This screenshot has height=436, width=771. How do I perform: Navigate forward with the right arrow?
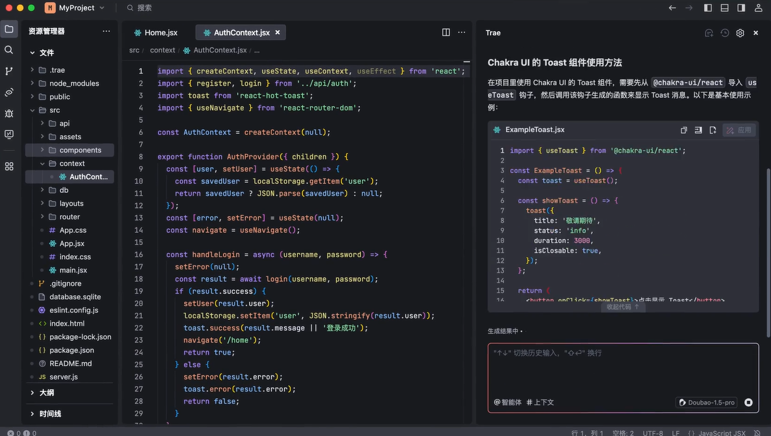point(689,8)
